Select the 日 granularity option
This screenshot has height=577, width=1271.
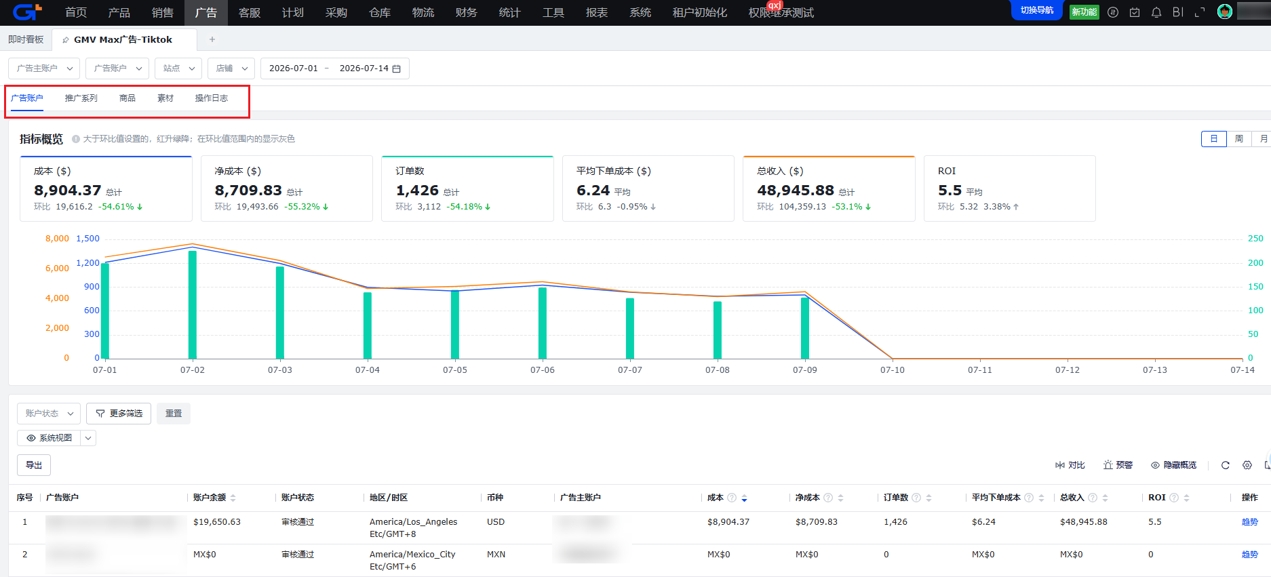pos(1214,139)
